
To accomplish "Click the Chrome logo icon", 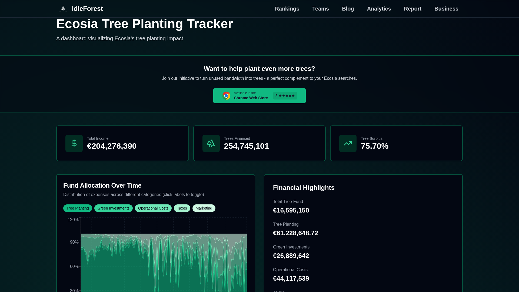I will (226, 96).
